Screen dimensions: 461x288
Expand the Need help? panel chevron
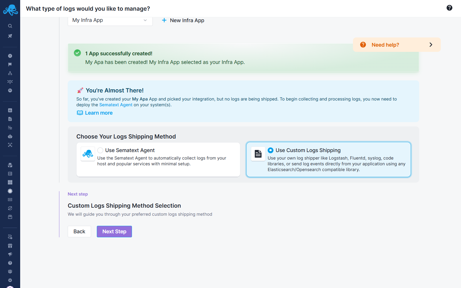click(x=431, y=45)
